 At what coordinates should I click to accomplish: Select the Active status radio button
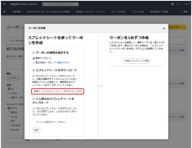9,117
